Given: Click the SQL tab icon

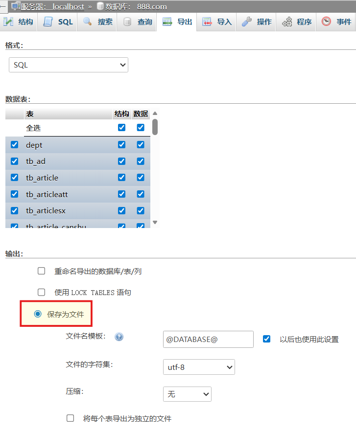Looking at the screenshot, I should point(48,22).
